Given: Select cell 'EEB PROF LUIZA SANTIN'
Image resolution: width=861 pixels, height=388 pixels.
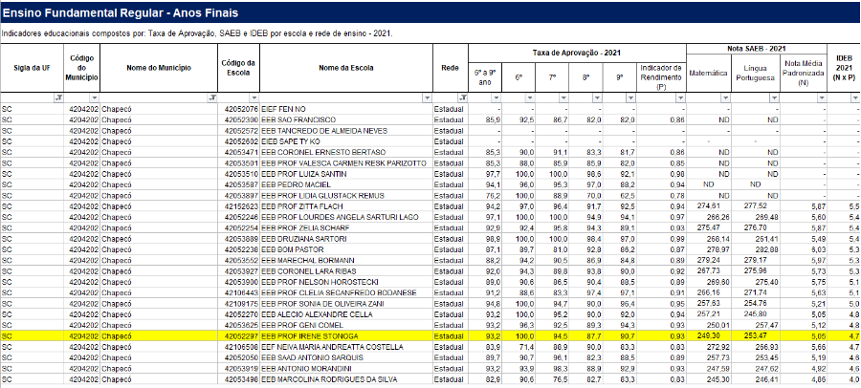Looking at the screenshot, I should 346,174.
